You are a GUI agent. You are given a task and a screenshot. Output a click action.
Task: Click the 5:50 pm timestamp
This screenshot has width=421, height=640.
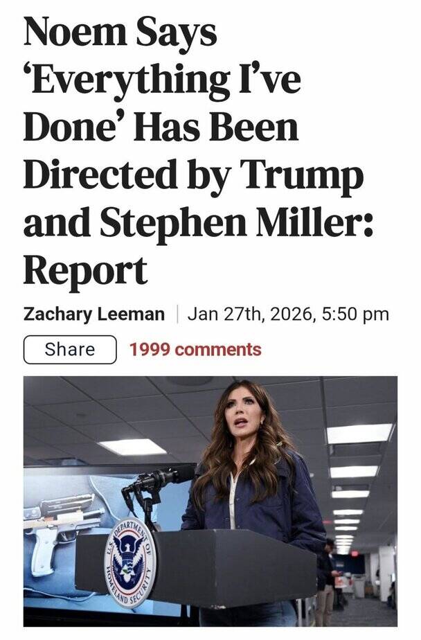coord(355,314)
